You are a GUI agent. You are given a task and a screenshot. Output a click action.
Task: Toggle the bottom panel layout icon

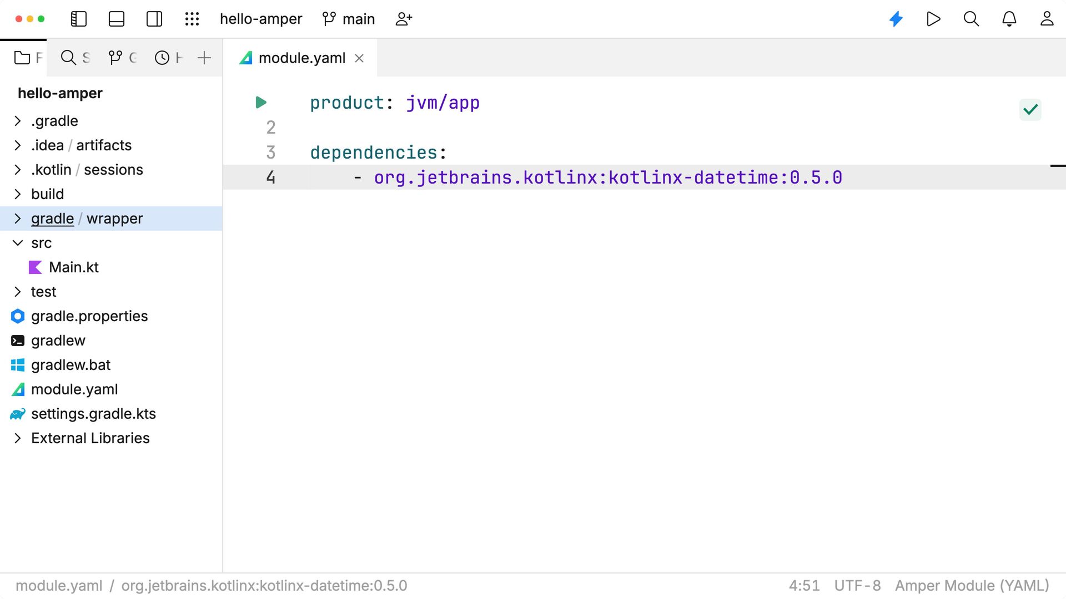point(117,19)
